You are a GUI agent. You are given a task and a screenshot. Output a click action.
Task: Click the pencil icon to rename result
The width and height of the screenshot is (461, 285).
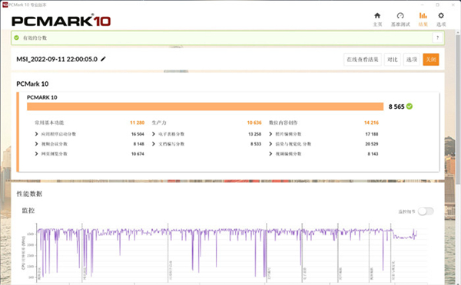pyautogui.click(x=103, y=59)
